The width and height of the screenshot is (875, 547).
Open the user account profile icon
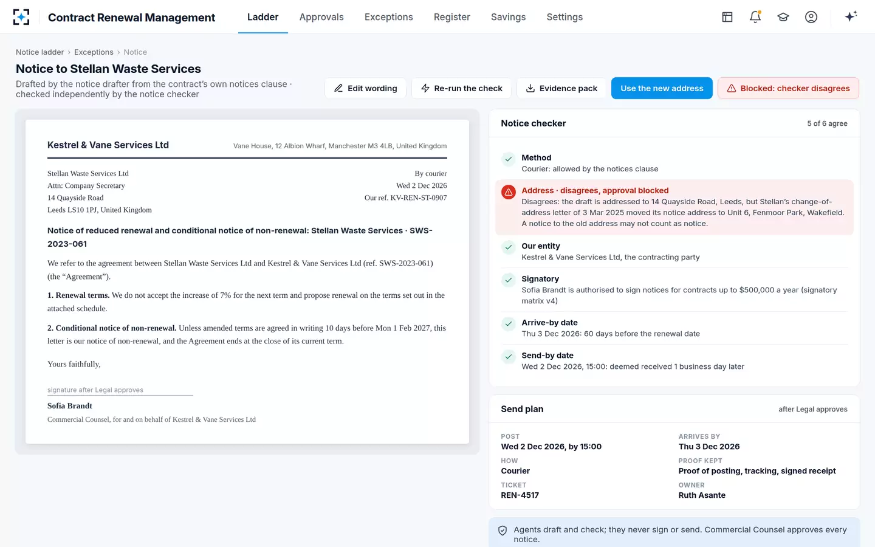click(x=811, y=17)
